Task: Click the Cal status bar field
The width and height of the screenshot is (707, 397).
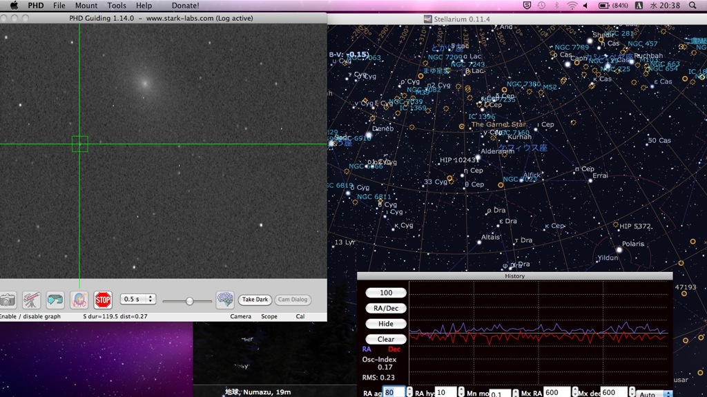Action: (300, 316)
